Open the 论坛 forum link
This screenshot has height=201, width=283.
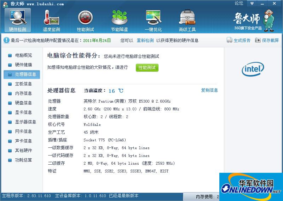(239, 4)
